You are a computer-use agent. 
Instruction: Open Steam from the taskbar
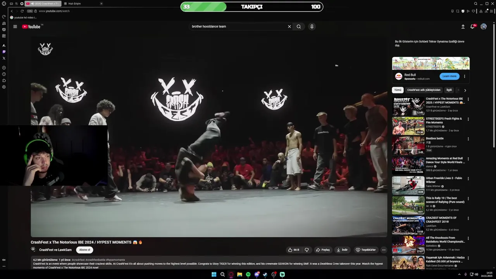click(x=265, y=274)
